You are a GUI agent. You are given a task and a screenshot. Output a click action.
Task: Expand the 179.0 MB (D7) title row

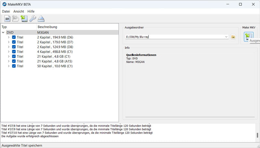coord(9,42)
